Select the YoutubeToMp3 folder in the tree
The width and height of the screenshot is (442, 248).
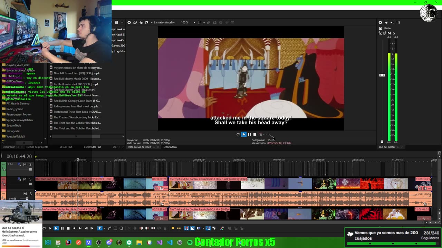(16, 136)
